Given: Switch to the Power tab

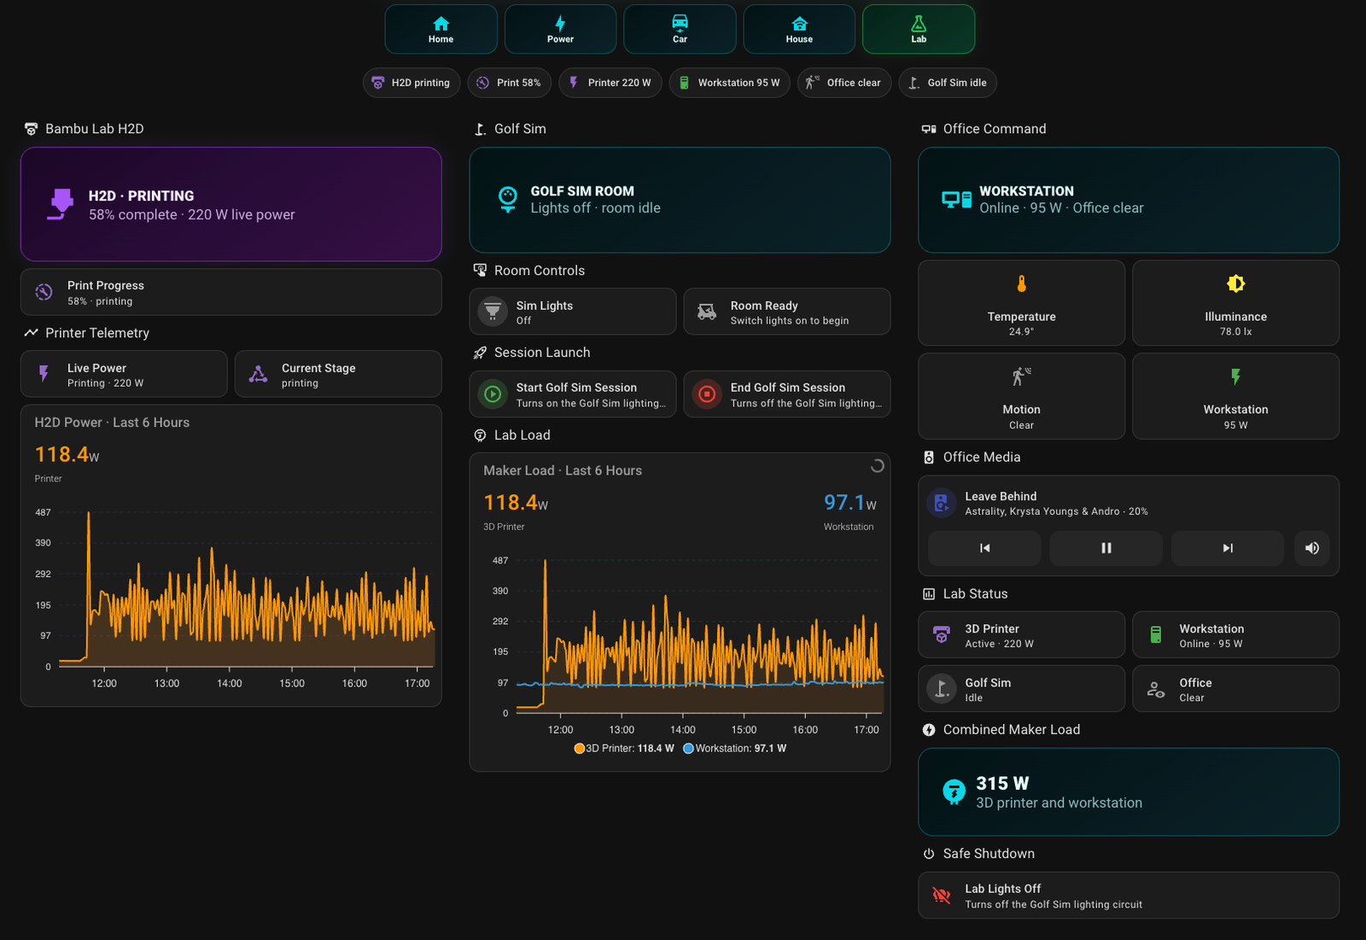Looking at the screenshot, I should click(560, 29).
